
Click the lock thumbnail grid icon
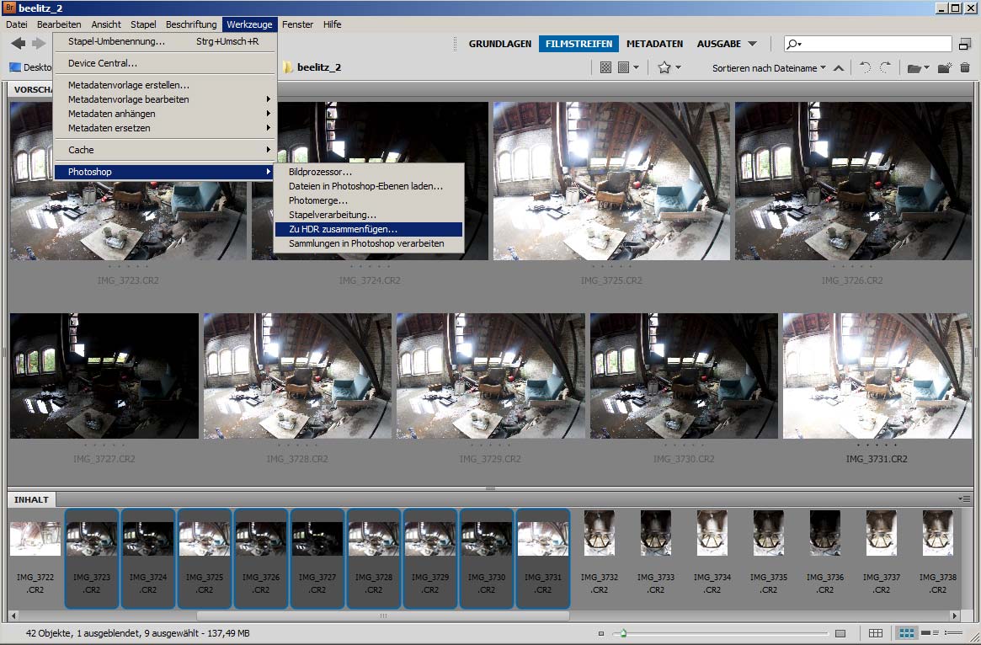point(876,633)
